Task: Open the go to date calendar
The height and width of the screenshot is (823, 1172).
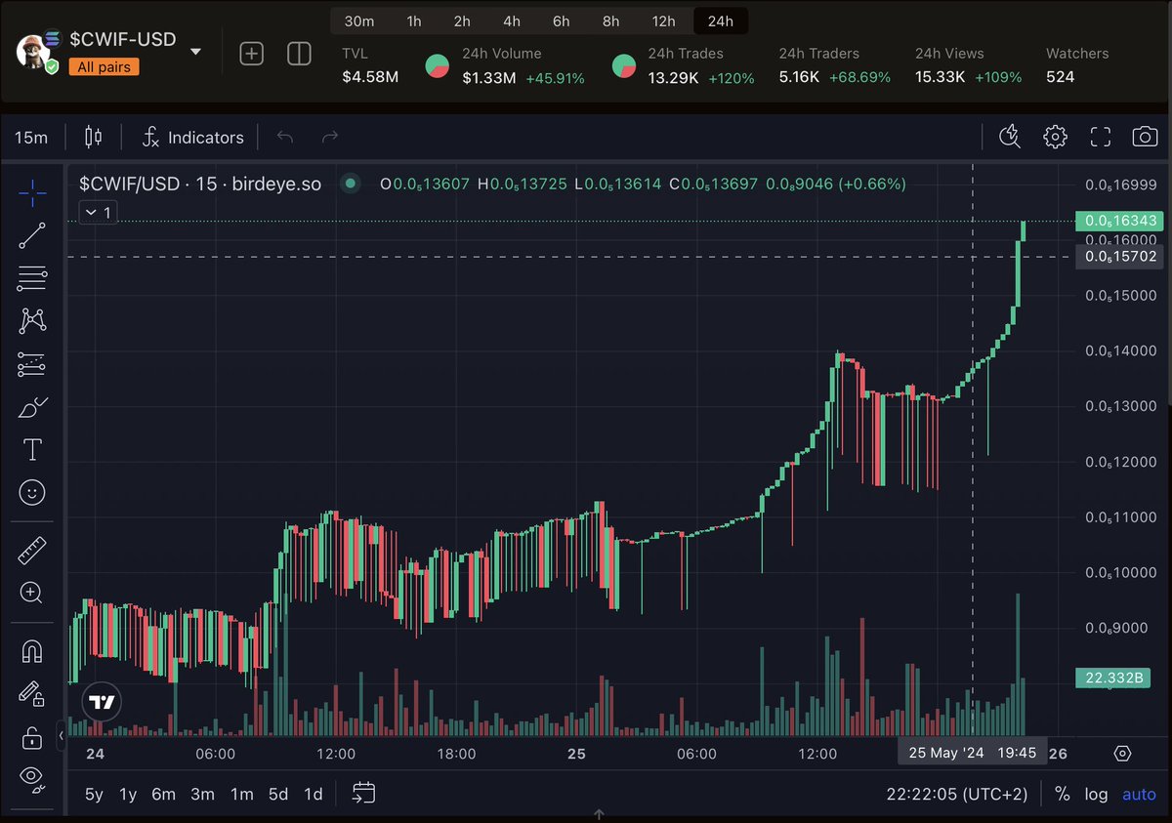Action: tap(364, 793)
